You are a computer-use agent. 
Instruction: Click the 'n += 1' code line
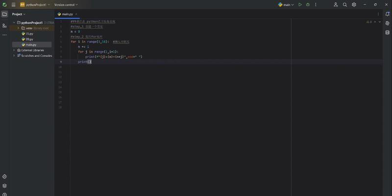pos(83,47)
